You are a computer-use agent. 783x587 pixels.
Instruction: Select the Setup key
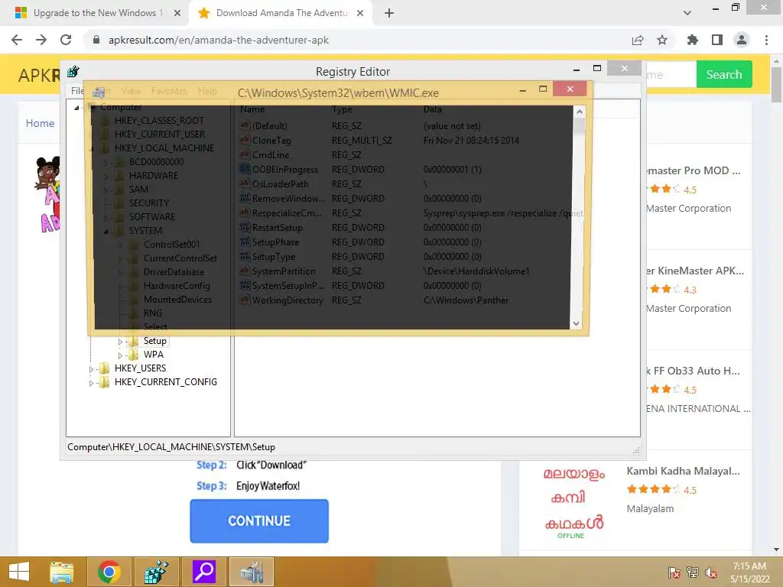154,341
